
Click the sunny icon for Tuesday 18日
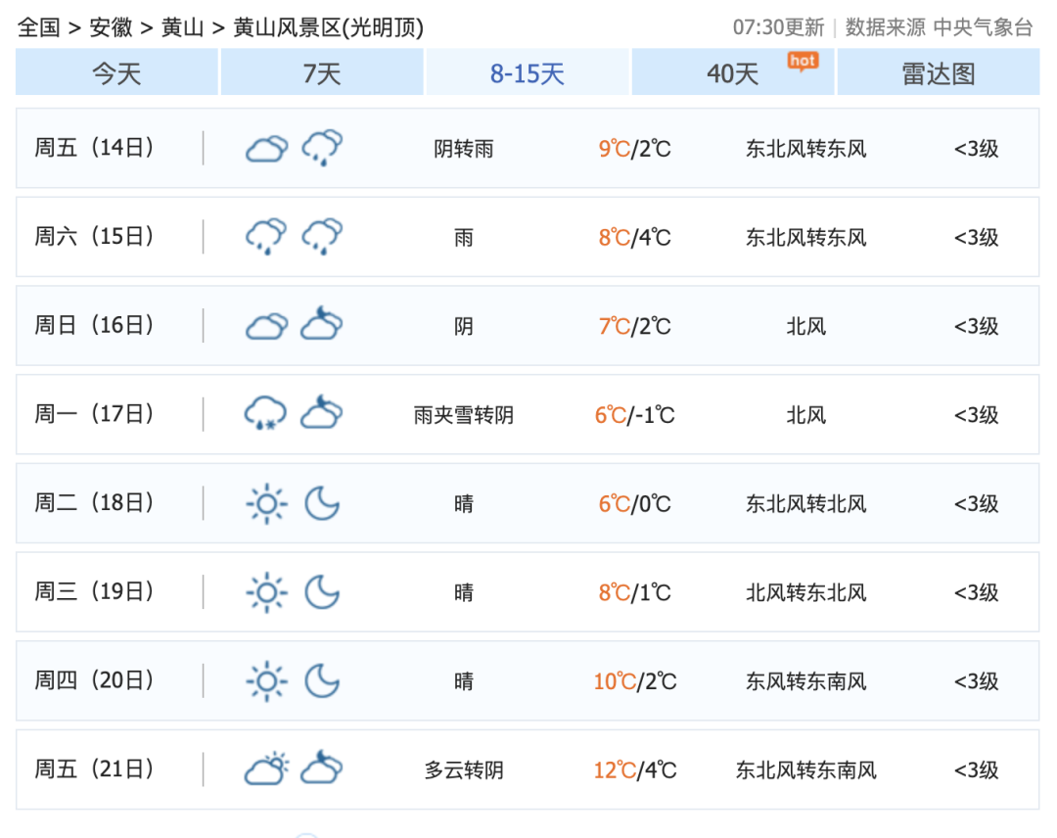265,503
